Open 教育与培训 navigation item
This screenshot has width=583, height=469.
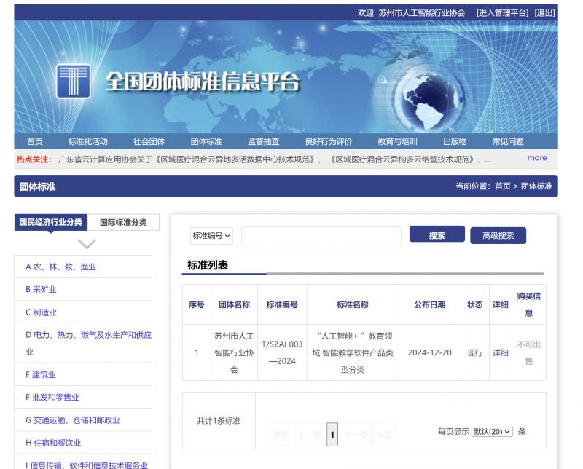397,141
